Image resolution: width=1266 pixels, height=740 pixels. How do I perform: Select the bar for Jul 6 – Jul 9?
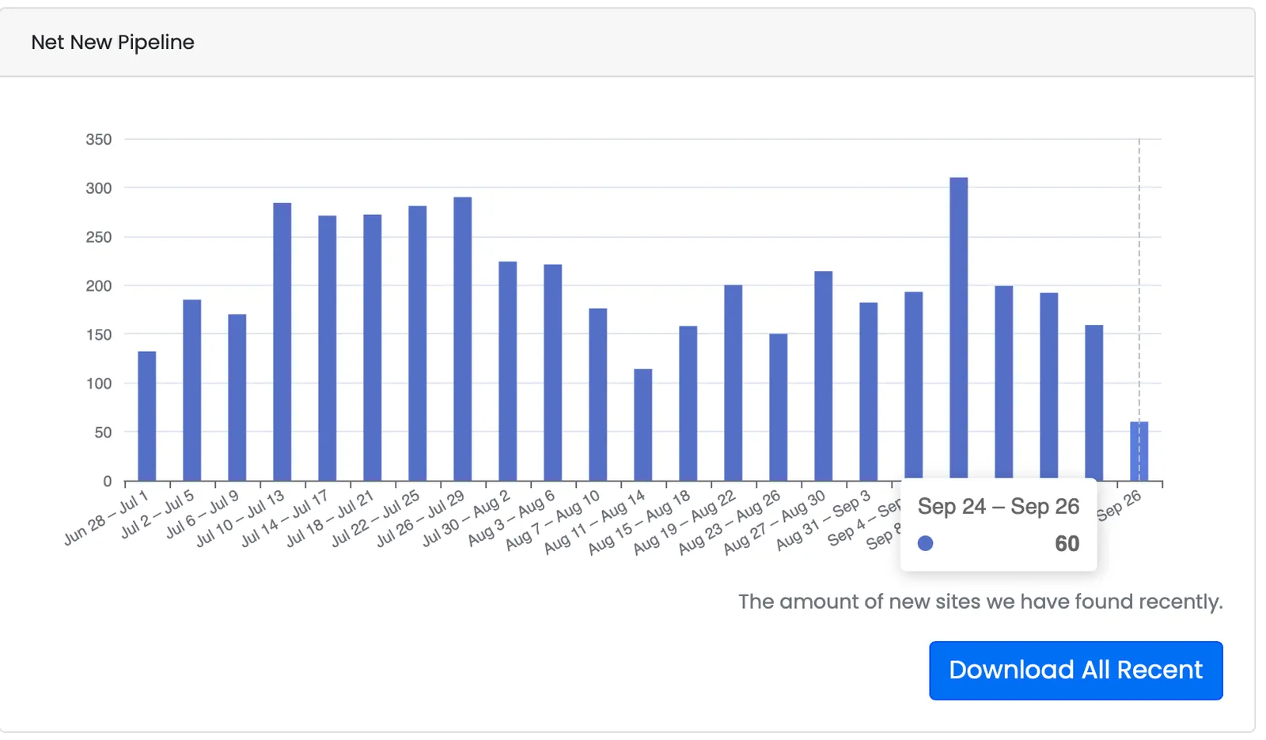[x=237, y=398]
